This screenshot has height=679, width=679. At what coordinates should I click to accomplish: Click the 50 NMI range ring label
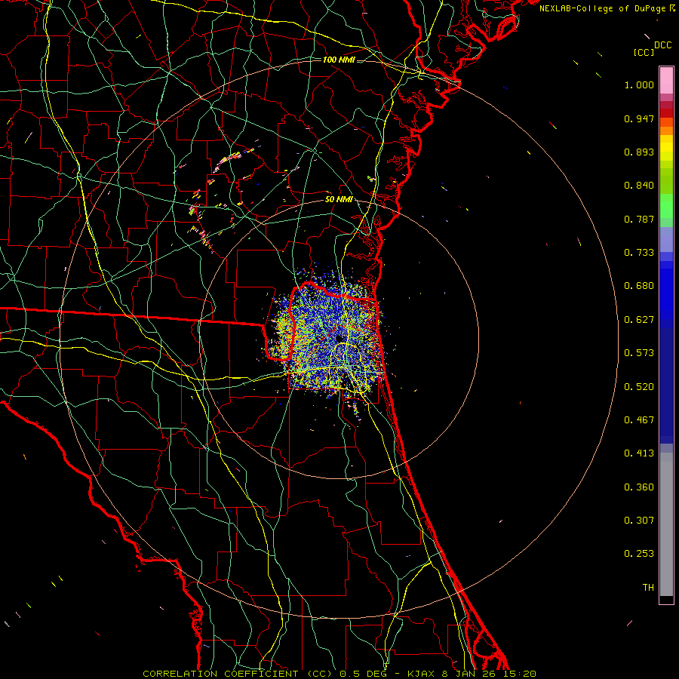(x=339, y=199)
